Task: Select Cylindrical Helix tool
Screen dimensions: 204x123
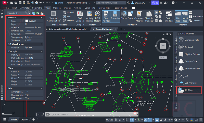Action: (189, 40)
